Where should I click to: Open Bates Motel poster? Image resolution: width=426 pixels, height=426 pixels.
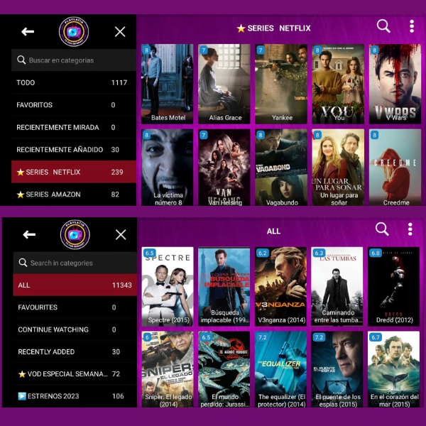(x=168, y=84)
